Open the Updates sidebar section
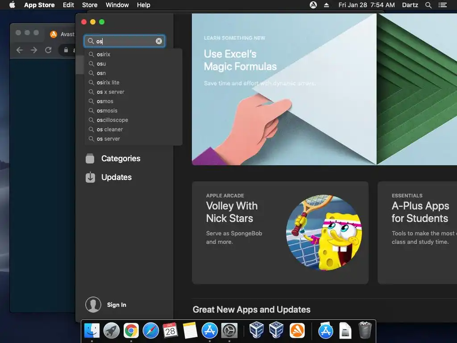457x343 pixels. [109, 177]
